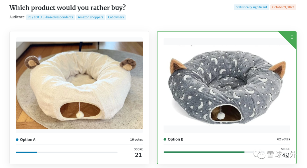Click the 16 votes count
Viewport: 307px width, 168px height.
click(136, 140)
